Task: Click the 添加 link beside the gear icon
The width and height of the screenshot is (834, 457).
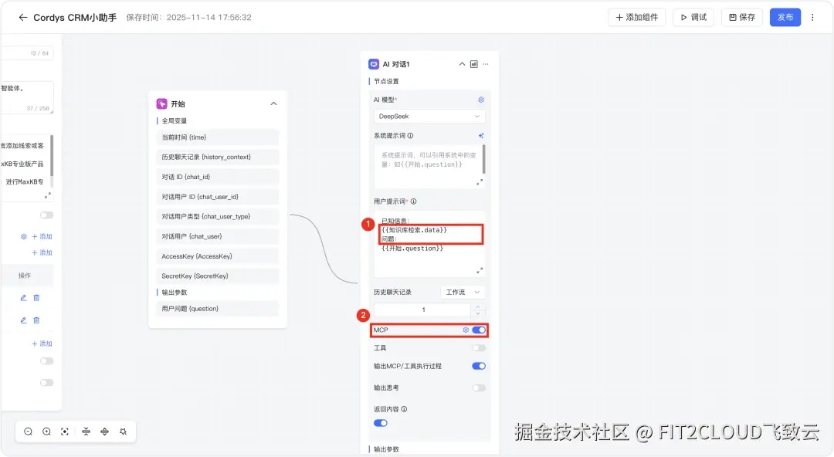Action: pyautogui.click(x=42, y=236)
